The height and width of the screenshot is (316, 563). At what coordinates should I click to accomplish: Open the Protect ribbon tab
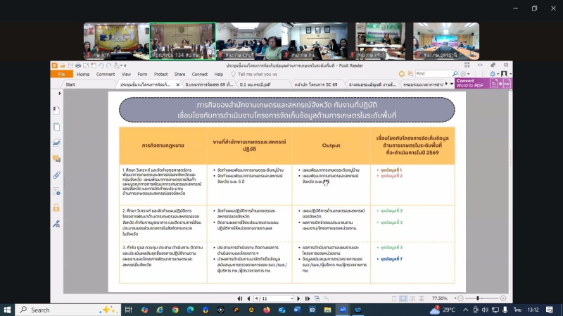[x=160, y=74]
